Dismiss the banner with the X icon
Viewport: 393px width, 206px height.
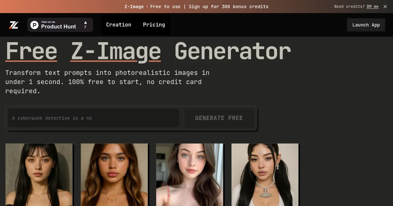click(385, 6)
